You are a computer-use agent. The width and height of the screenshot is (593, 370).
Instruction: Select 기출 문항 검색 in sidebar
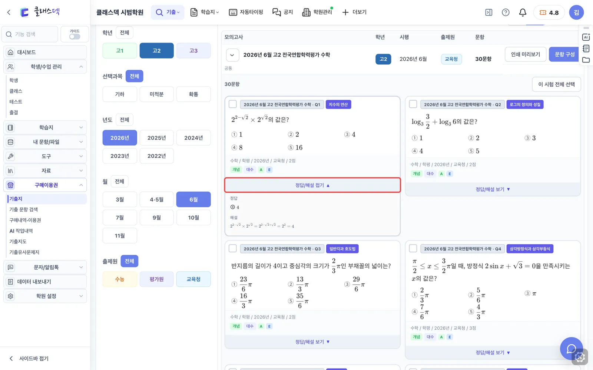(x=24, y=209)
